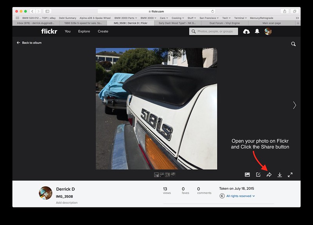The height and width of the screenshot is (225, 313).
Task: Download this photo using the download icon
Action: click(280, 175)
